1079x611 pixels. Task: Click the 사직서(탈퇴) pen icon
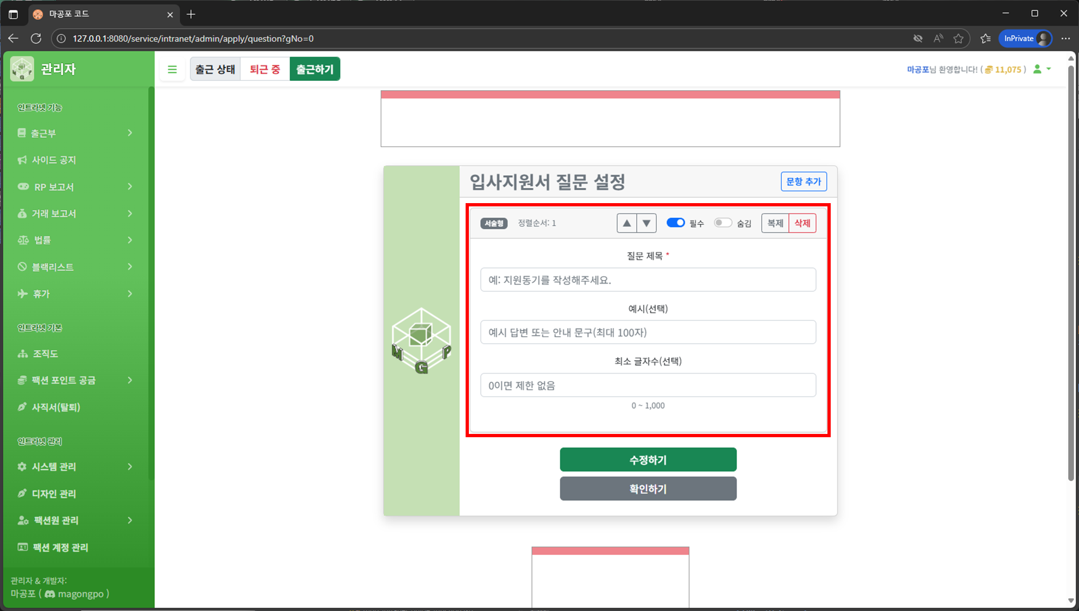pyautogui.click(x=22, y=407)
